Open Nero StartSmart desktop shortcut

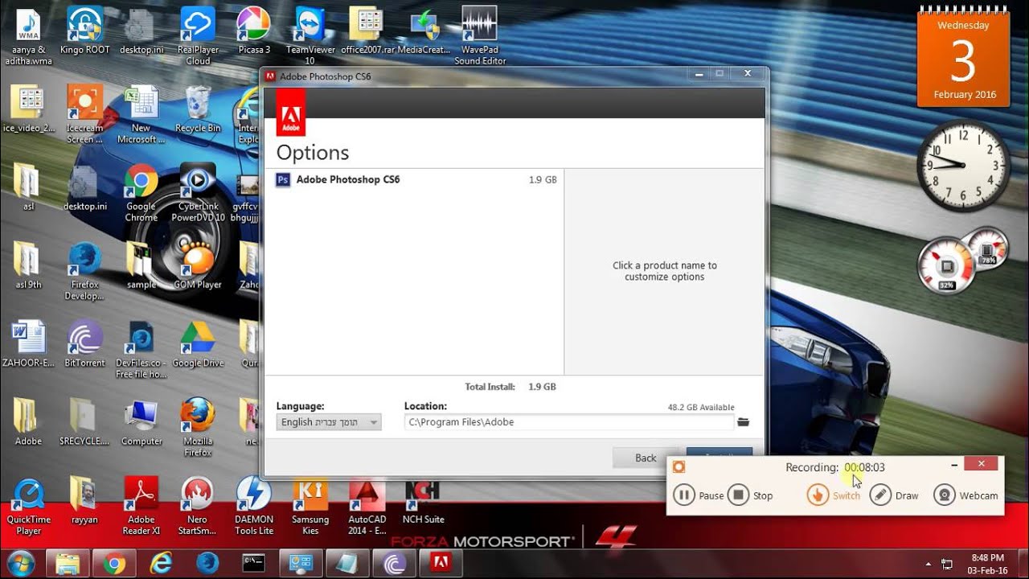click(198, 506)
